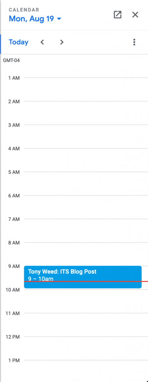Select the empty slot starting at 8 AM
The width and height of the screenshot is (148, 382).
click(x=86, y=254)
